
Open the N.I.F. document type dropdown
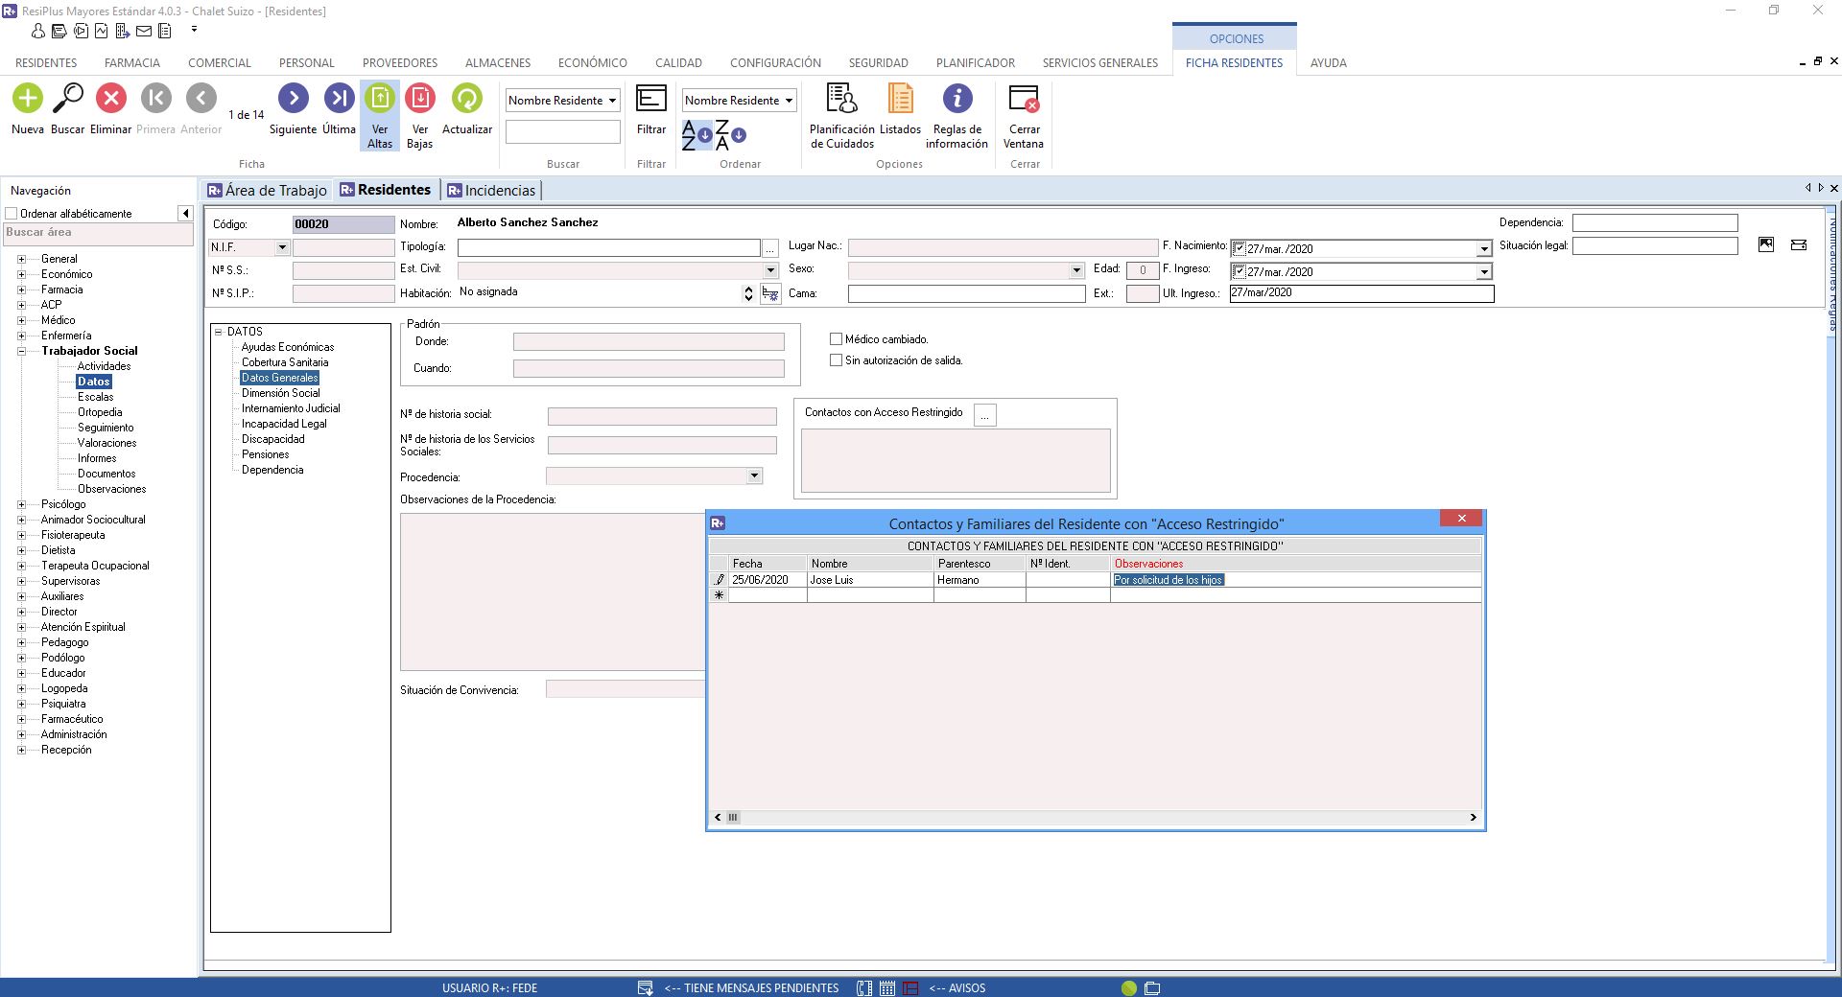[x=282, y=247]
